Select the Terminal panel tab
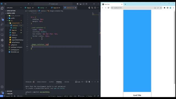Viewport: 176px width, 99px height. (x=59, y=82)
